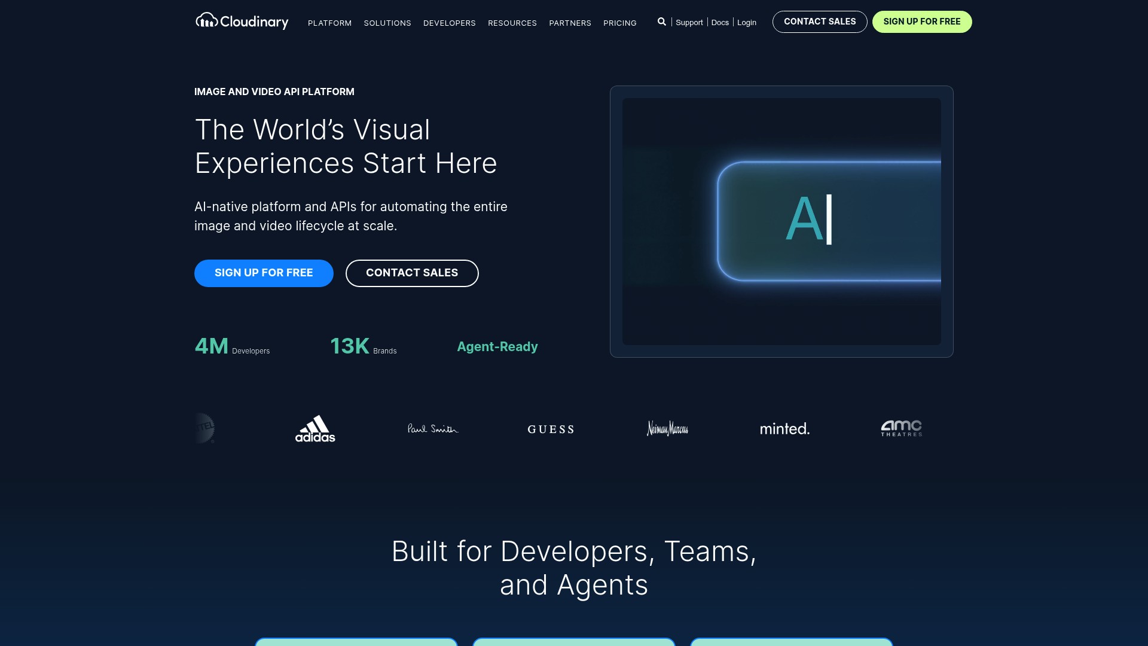Click the green Sign Up For Free button
This screenshot has width=1148, height=646.
922,22
